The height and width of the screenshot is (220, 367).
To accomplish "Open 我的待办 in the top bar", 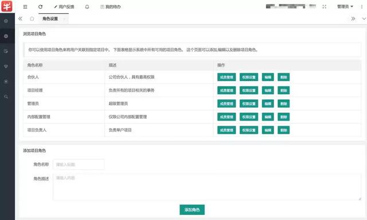I will click(x=111, y=7).
